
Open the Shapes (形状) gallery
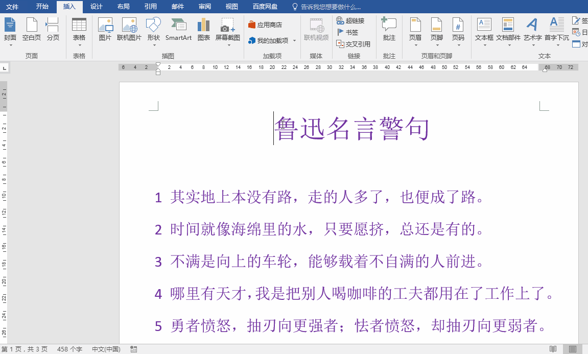coord(154,30)
